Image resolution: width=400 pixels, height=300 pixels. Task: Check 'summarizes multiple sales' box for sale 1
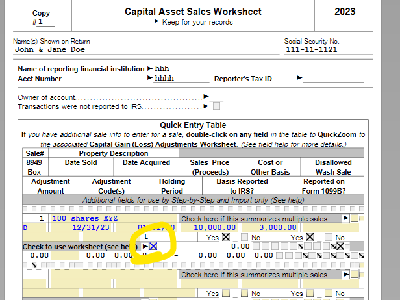354,218
